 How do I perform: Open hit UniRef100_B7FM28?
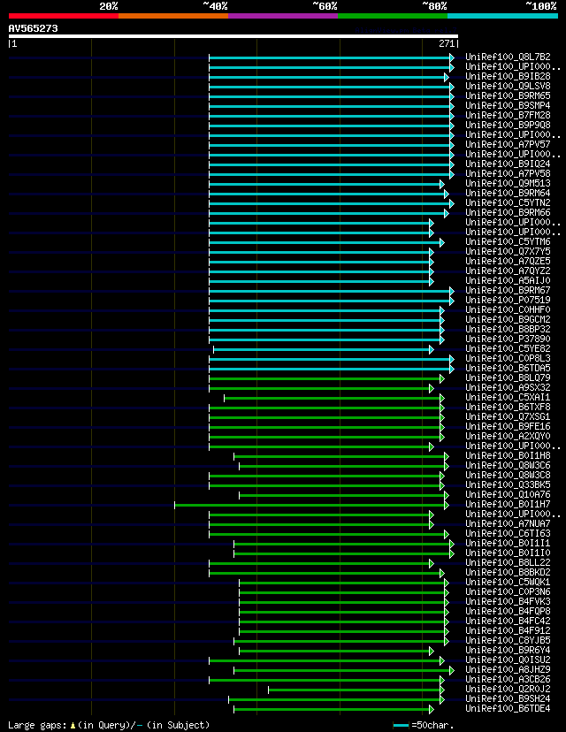point(509,115)
